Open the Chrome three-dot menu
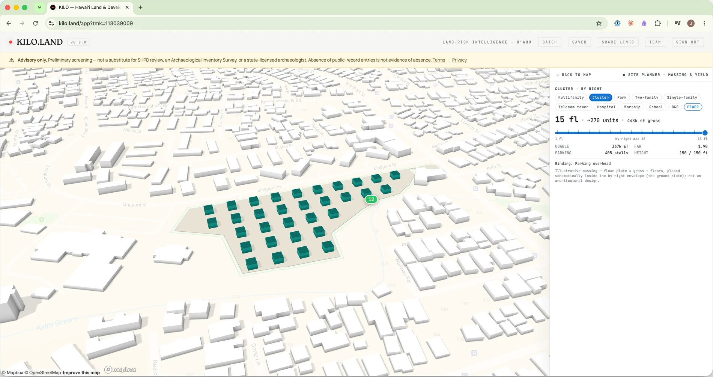Viewport: 713px width, 377px height. point(704,23)
